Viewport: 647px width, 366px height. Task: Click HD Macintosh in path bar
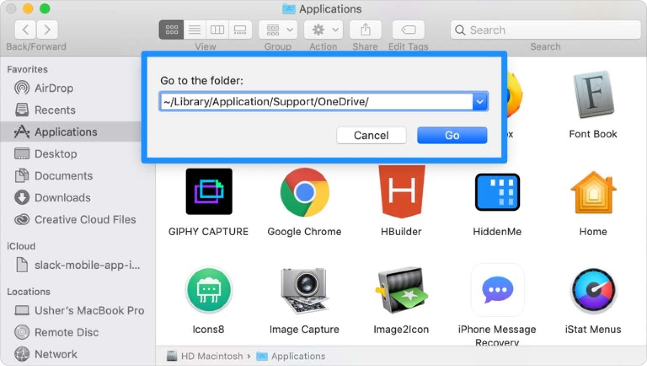(x=205, y=356)
